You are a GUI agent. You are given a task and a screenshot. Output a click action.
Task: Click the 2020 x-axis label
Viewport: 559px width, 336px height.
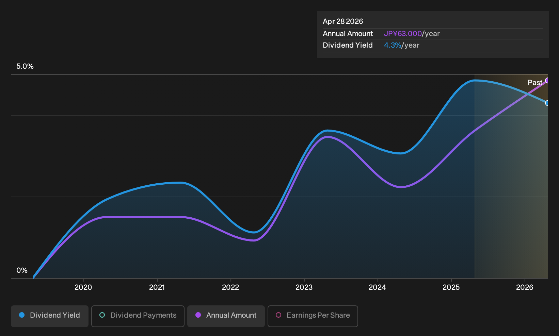click(83, 287)
